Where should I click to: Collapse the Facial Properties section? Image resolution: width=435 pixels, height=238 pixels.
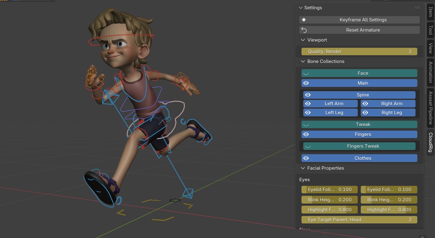303,168
